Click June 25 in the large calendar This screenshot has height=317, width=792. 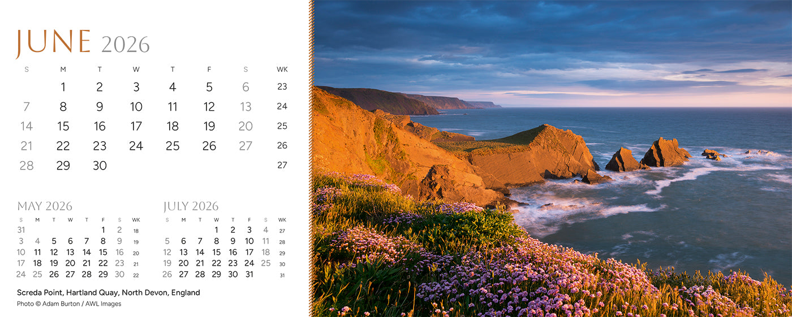coord(173,146)
